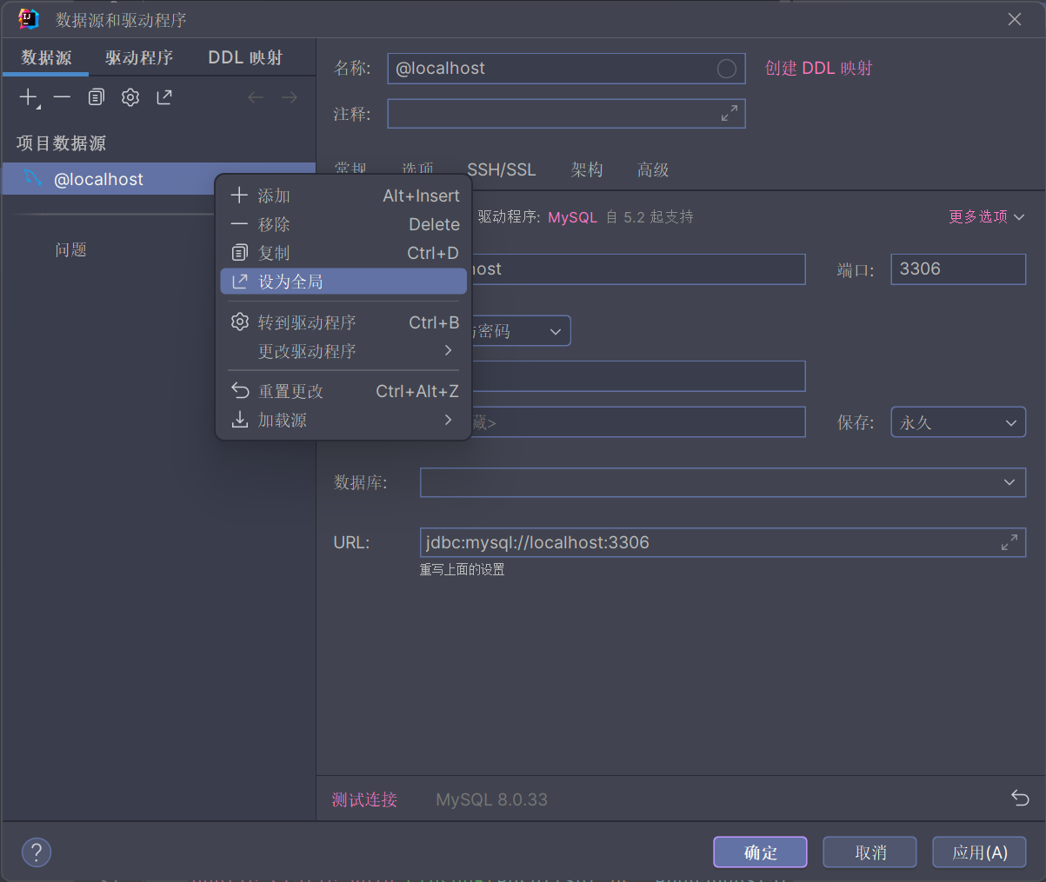Click the port field containing 3306

tap(957, 269)
